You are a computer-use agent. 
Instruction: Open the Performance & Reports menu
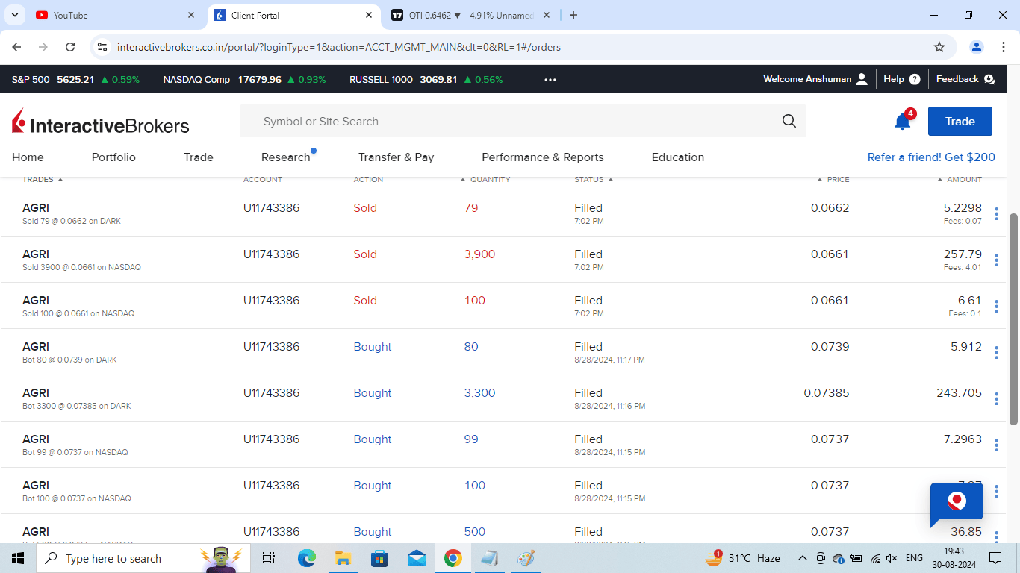click(x=543, y=157)
